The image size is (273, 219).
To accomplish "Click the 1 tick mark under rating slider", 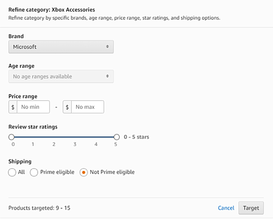I will click(33, 144).
